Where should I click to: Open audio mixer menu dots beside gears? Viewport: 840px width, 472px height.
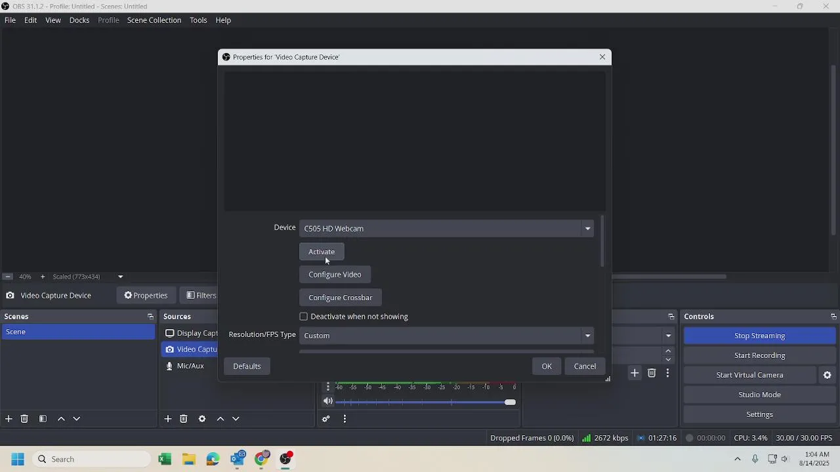[x=345, y=419]
